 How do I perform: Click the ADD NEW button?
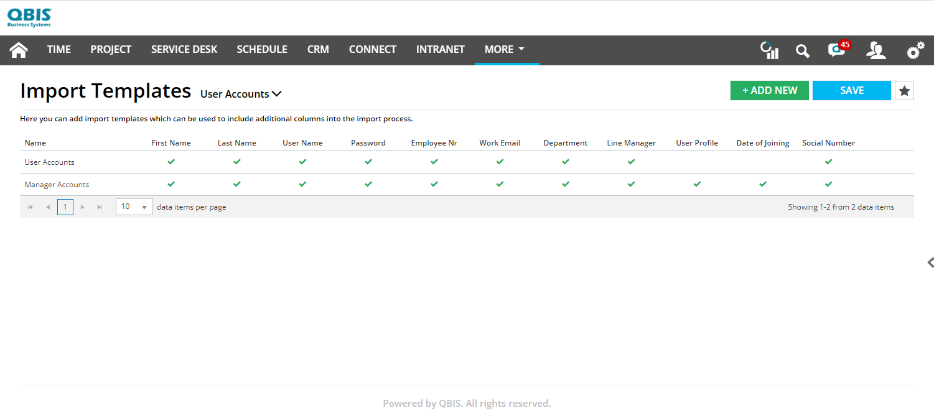click(x=769, y=90)
